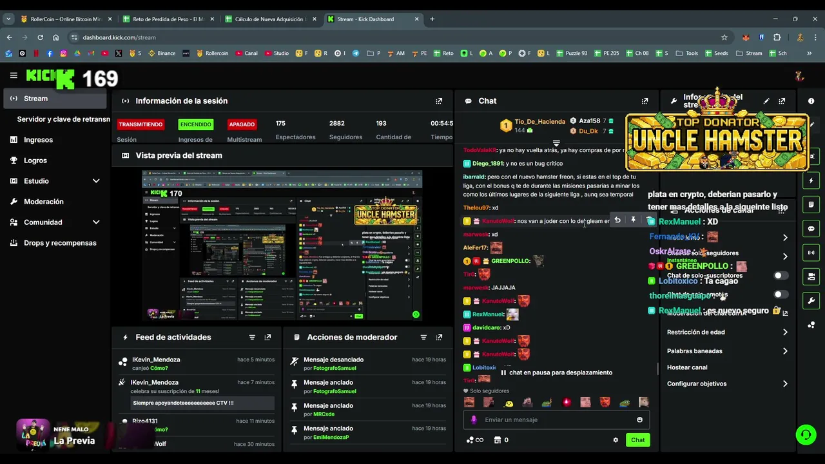Open a new browser tab
825x464 pixels.
click(x=432, y=19)
